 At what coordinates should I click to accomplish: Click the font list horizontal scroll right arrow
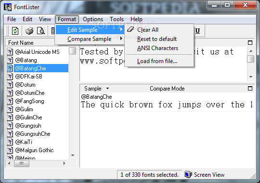[x=65, y=163]
